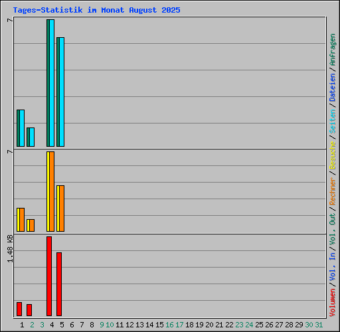
Task: Click the 1.48 KB axis label
Action: 10,249
